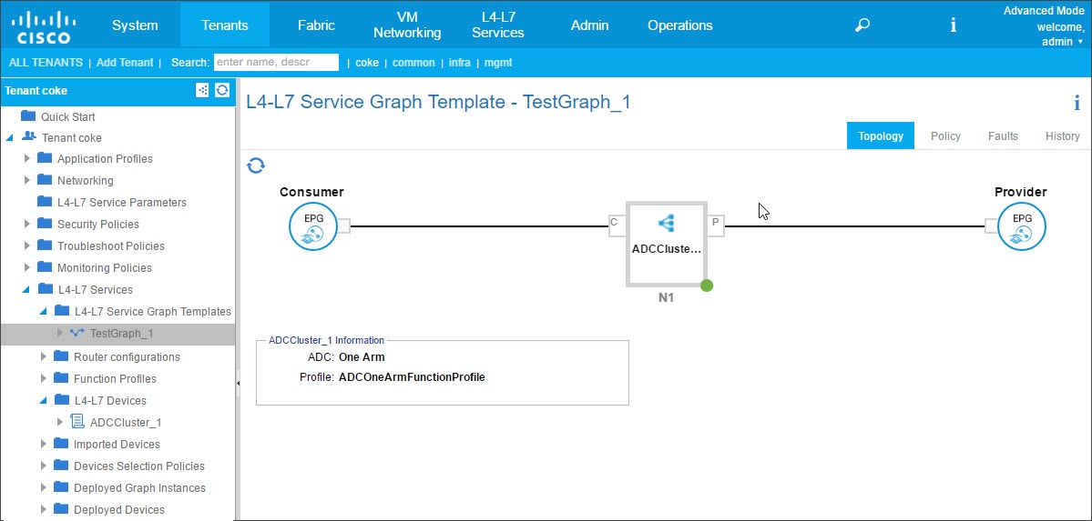Click the tenant tree topology icon button
The image size is (1092, 521).
[x=202, y=90]
